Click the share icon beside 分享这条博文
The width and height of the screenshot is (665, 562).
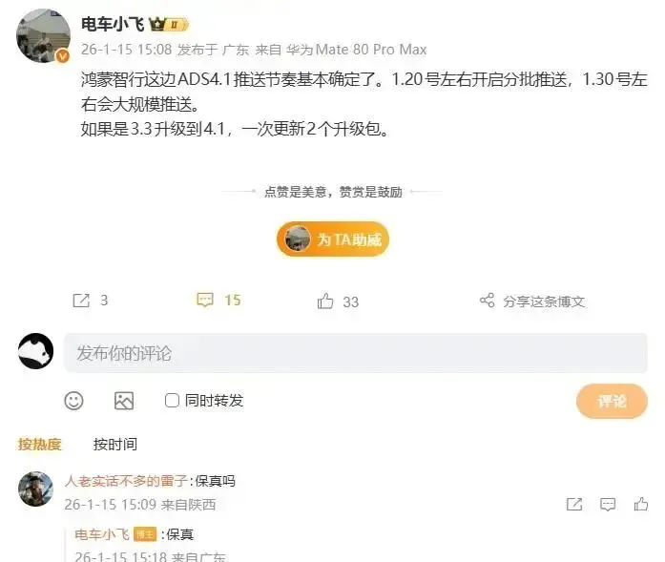click(487, 301)
